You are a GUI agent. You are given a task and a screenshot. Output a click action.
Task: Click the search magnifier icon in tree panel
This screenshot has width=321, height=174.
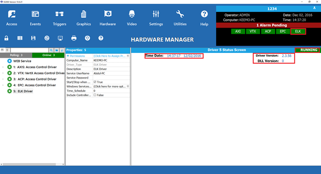(x=51, y=50)
